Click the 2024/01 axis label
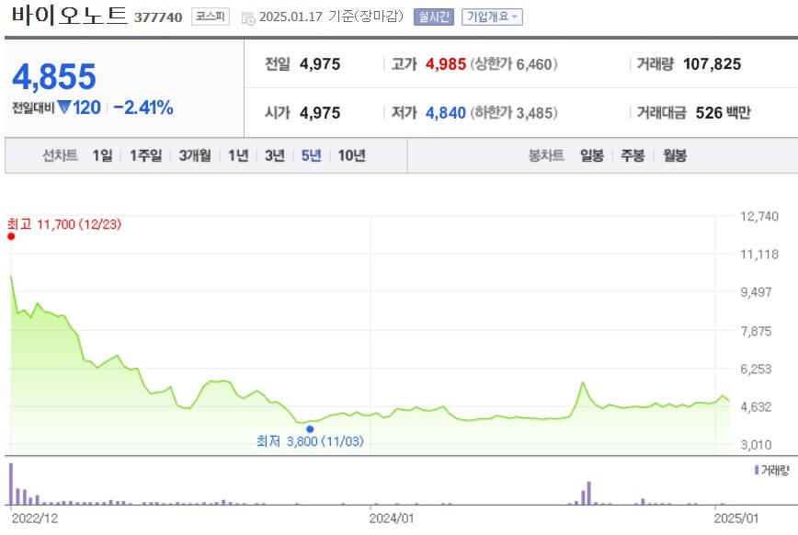 (392, 518)
